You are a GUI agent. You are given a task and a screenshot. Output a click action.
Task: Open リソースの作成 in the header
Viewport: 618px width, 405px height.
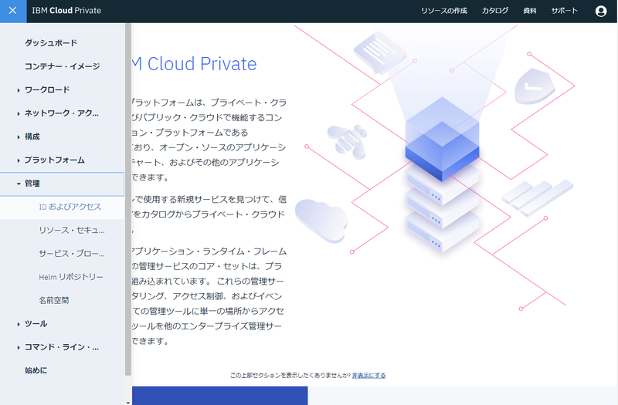(x=443, y=11)
